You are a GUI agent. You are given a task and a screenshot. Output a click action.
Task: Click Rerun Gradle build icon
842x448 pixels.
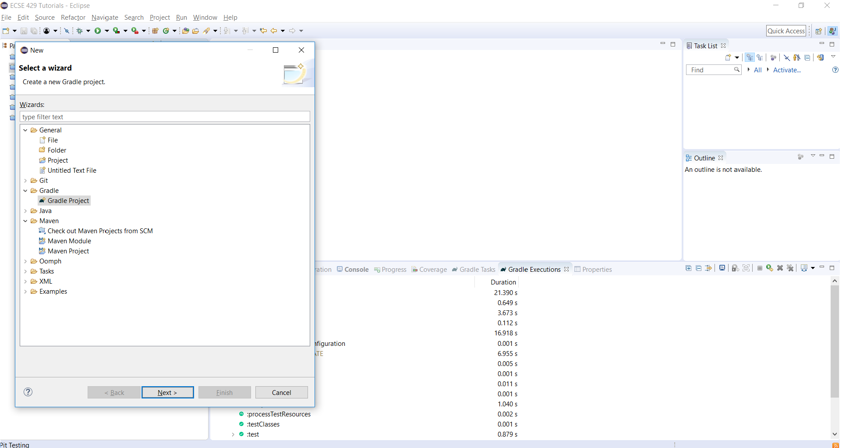(x=769, y=268)
